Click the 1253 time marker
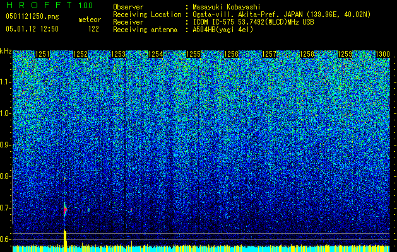Image resolution: width=397 pixels, height=252 pixels. [118, 54]
